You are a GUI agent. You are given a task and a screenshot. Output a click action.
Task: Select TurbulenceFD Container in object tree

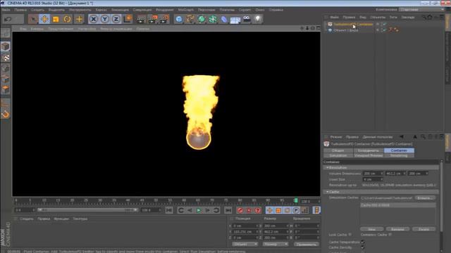pos(353,24)
